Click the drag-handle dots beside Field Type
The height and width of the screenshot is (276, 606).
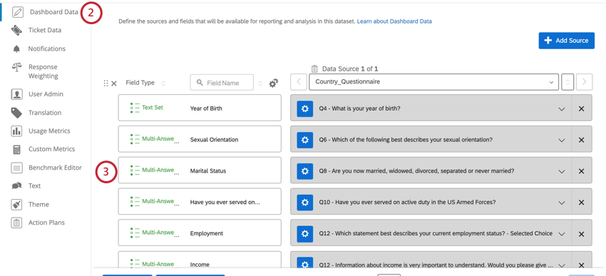[106, 83]
